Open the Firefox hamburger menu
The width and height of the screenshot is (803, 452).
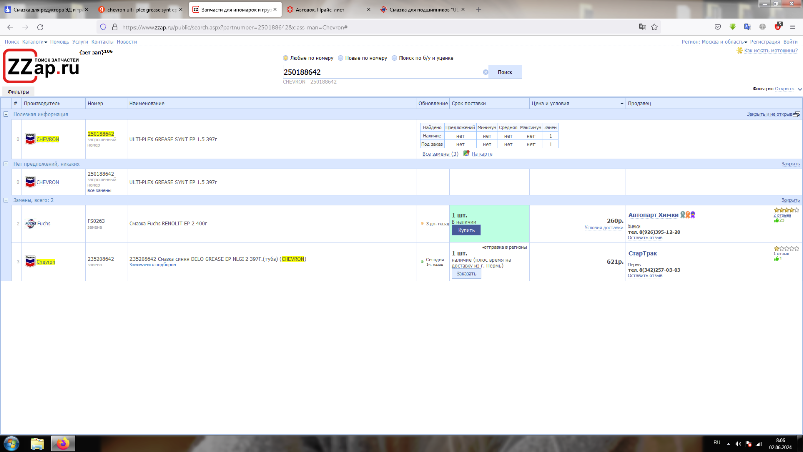(793, 27)
